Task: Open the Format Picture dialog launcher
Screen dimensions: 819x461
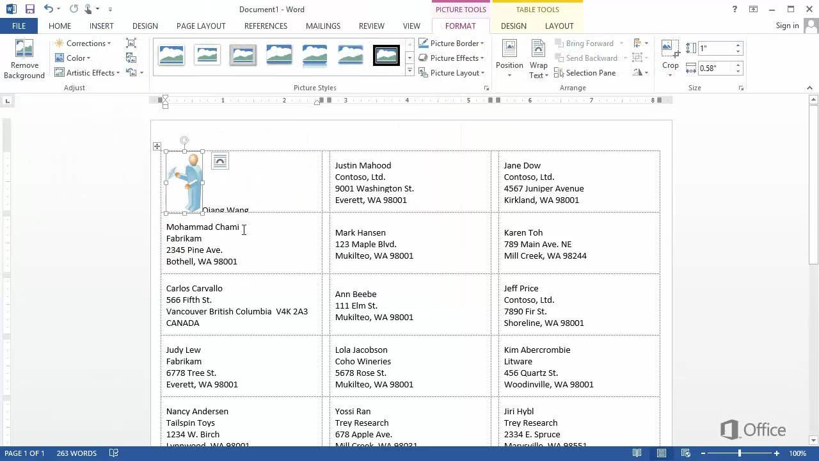Action: [486, 88]
